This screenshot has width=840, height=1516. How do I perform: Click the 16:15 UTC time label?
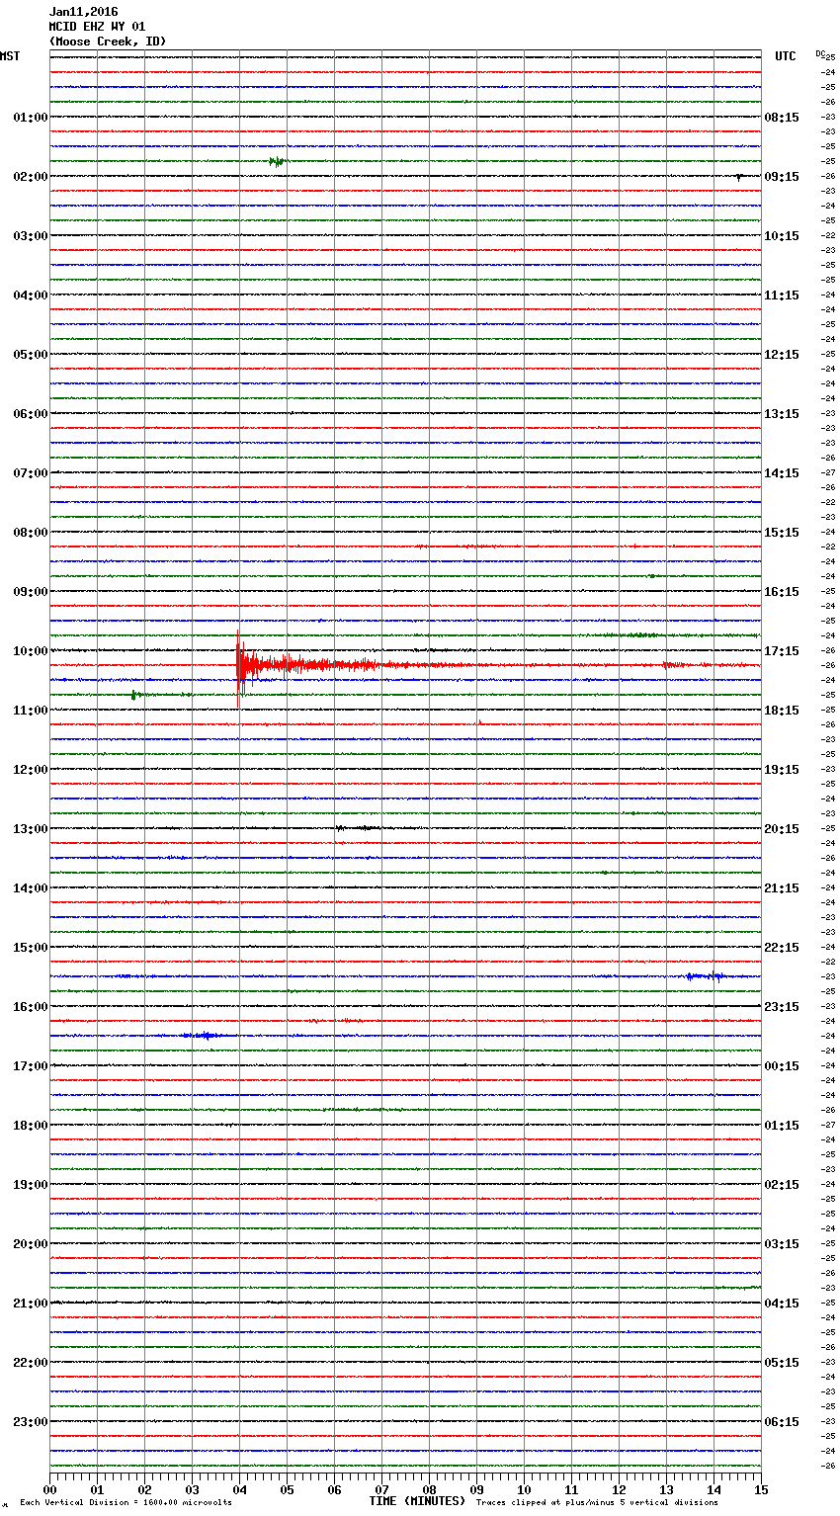click(782, 592)
